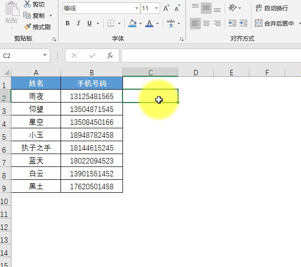Viewport: 301px width, 267px height.
Task: Select the Format Painter (格式刷) tool
Action: (37, 27)
